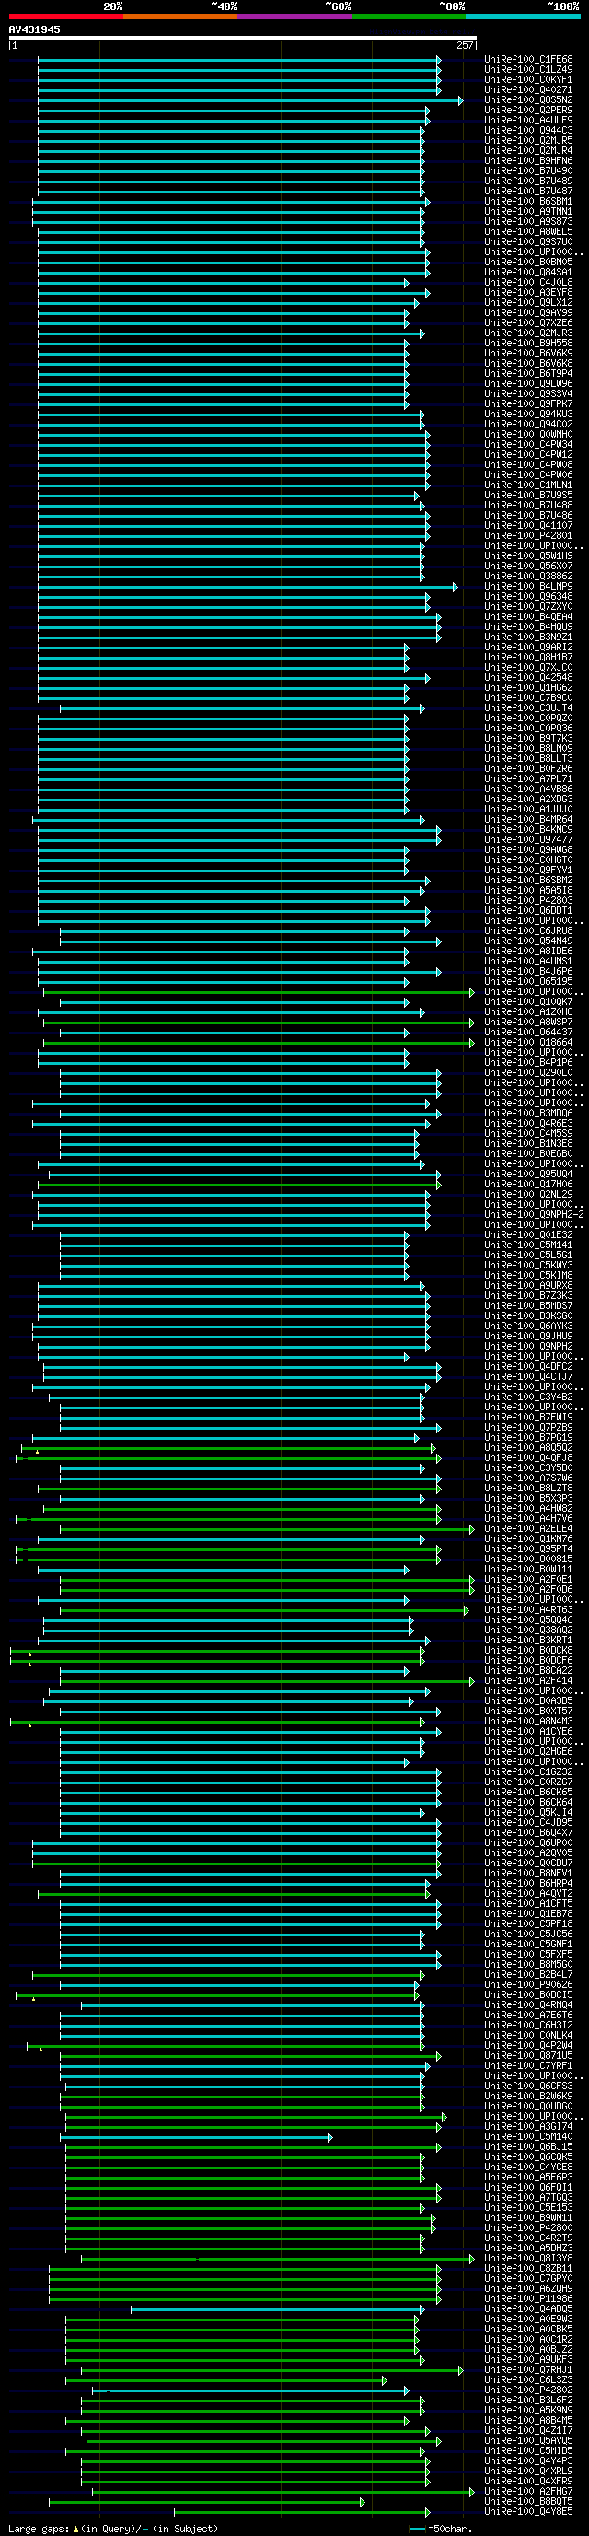Select hit UniRef100_Q8S5N2
Screen dimensions: 589x2536
click(528, 100)
